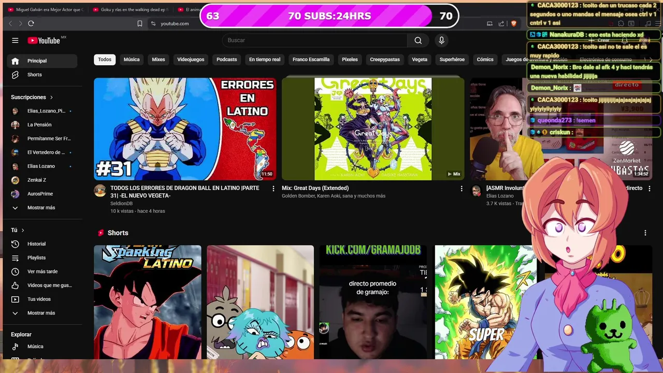
Task: Open Tus videos in sidebar
Action: pos(42,299)
